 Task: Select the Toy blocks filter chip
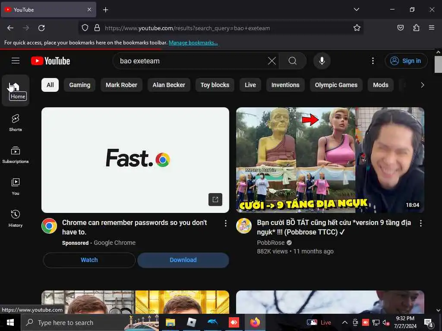(x=215, y=85)
